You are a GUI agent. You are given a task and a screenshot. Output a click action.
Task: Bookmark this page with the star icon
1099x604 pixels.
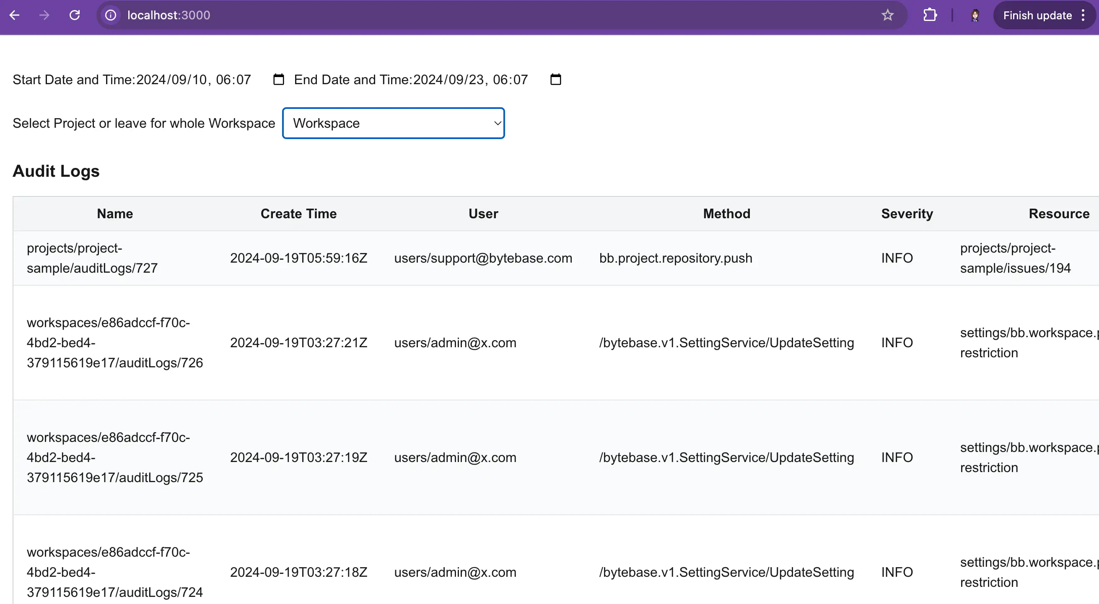pos(887,15)
